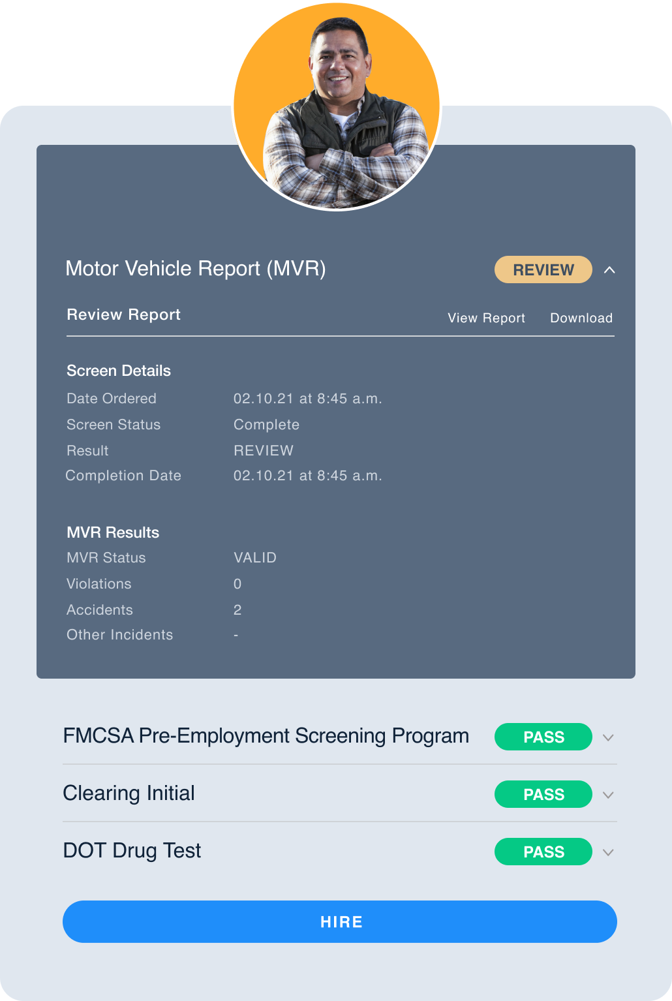This screenshot has height=1001, width=672.
Task: Collapse the Motor Vehicle Report section chevron
Action: point(609,269)
